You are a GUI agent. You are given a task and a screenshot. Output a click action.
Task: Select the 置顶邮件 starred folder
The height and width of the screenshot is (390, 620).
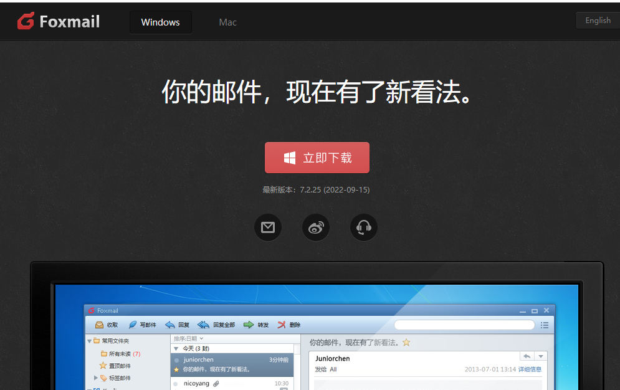point(115,366)
